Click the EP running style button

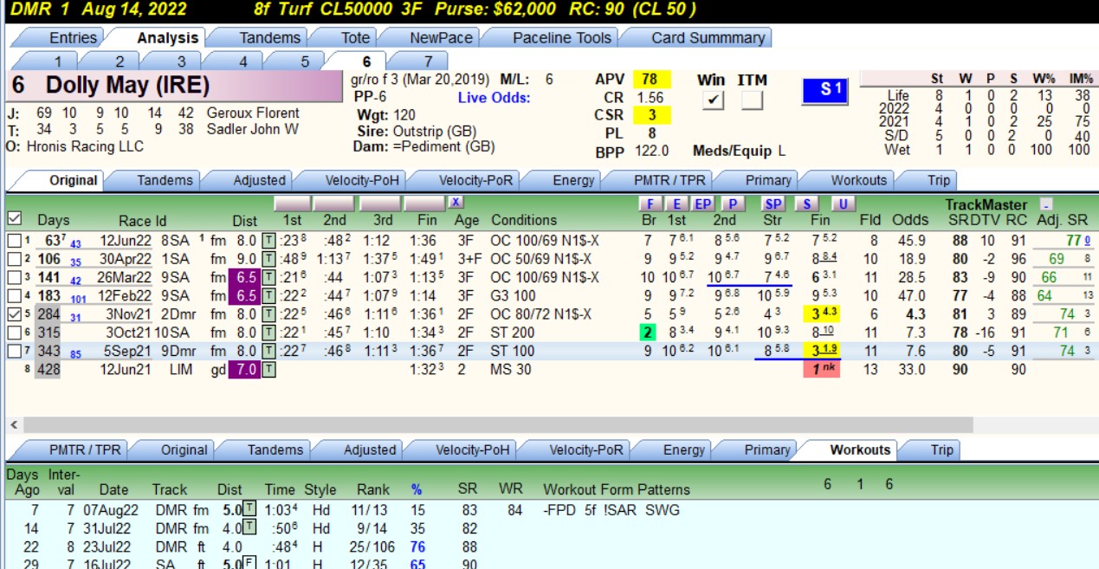(x=703, y=204)
